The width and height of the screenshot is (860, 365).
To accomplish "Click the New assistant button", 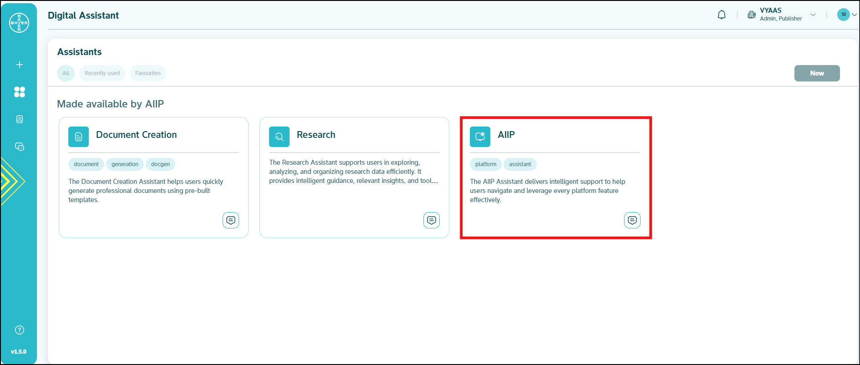I will pos(817,73).
